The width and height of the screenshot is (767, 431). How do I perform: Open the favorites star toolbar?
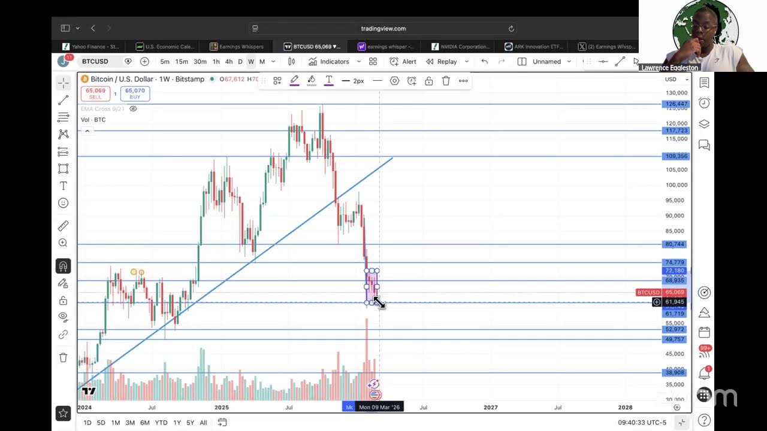click(63, 413)
